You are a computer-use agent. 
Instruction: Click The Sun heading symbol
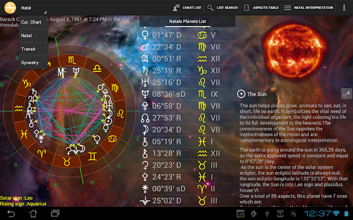click(x=241, y=94)
